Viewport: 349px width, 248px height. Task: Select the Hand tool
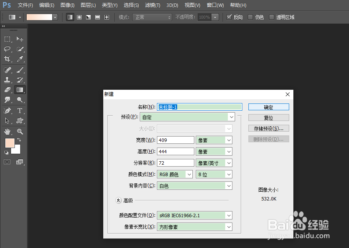[x=7, y=132]
